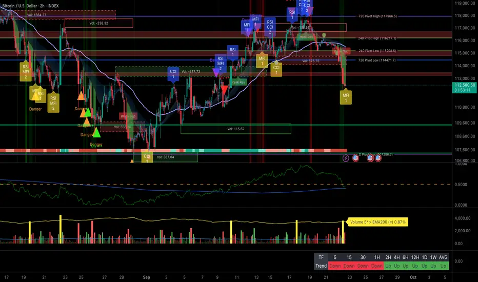Select yellow MFI 1 label below latest candle

[x=346, y=97]
